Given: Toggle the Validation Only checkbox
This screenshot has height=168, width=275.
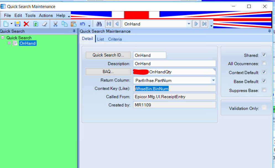Looking at the screenshot, I should coord(264,108).
